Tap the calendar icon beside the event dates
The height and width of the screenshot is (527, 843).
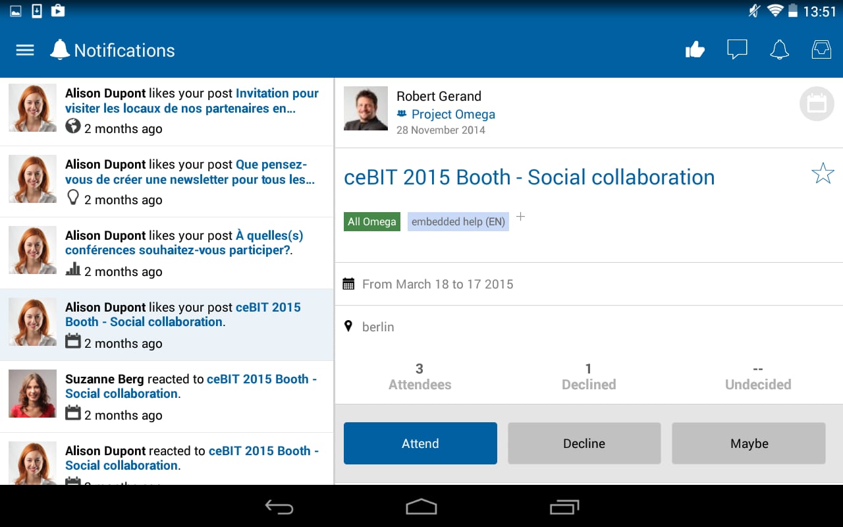tap(349, 284)
